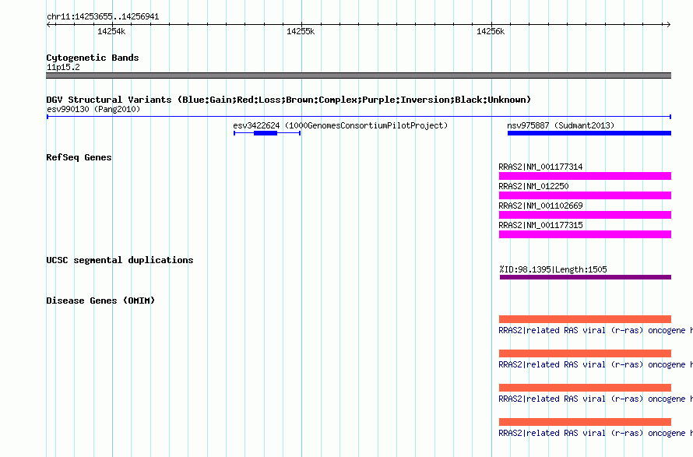The width and height of the screenshot is (693, 457).
Task: Click the left arrow of the ruler
Action: (49, 24)
